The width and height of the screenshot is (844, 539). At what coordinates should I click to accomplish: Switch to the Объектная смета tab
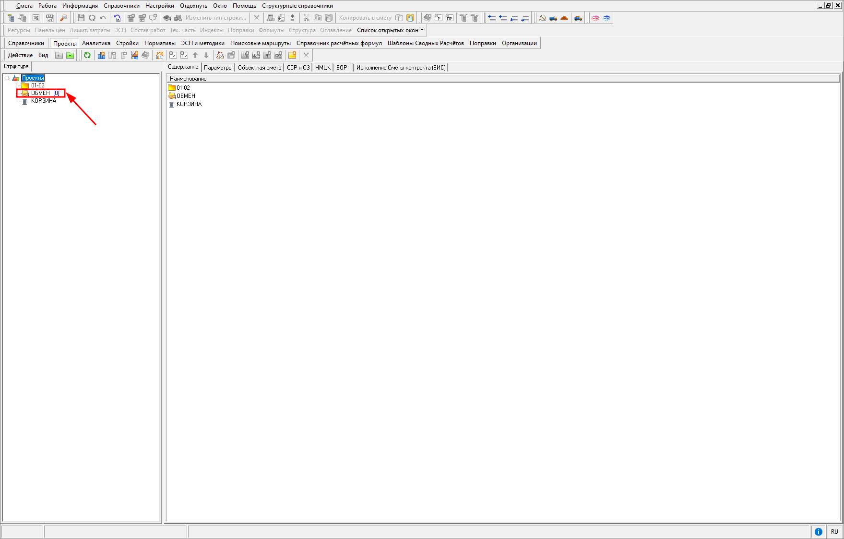click(x=260, y=68)
